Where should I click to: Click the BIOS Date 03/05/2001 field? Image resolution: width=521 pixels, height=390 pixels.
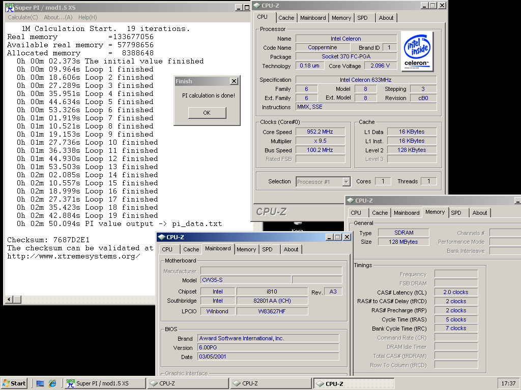pyautogui.click(x=268, y=357)
